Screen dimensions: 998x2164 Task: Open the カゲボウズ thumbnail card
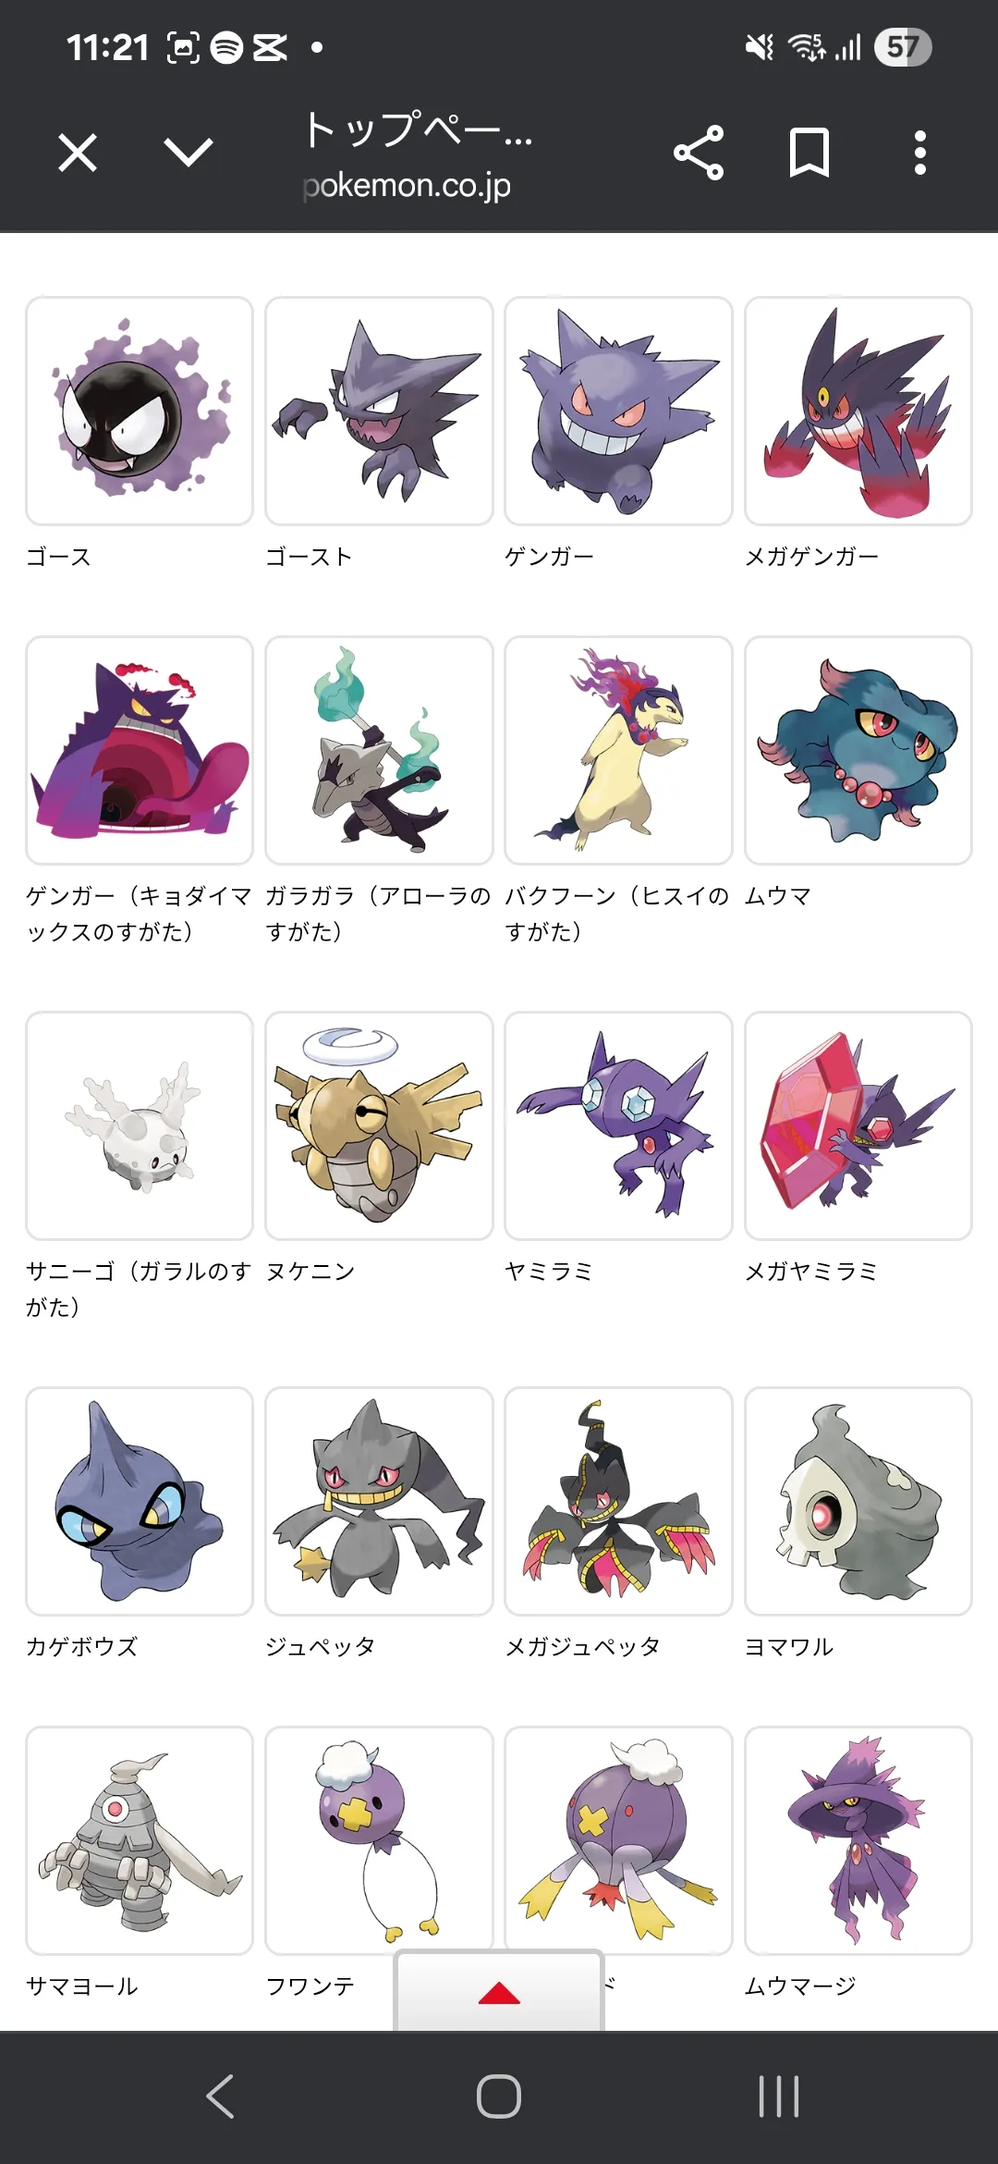click(140, 1501)
